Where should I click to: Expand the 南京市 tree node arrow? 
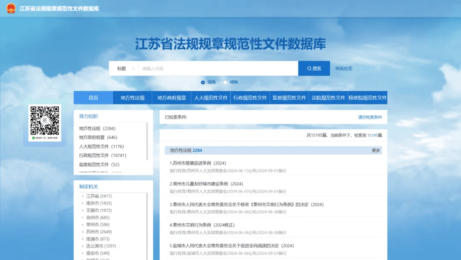point(82,204)
